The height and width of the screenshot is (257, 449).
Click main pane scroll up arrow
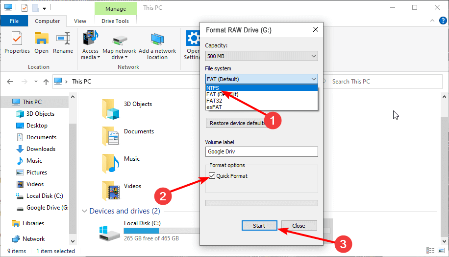[x=444, y=97]
